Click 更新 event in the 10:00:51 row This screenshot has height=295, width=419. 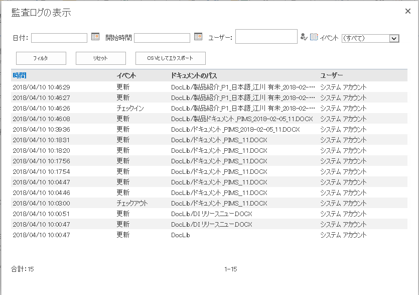point(123,214)
